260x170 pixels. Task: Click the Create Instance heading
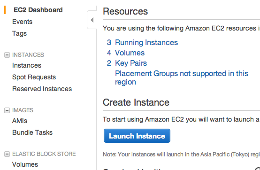coord(136,102)
